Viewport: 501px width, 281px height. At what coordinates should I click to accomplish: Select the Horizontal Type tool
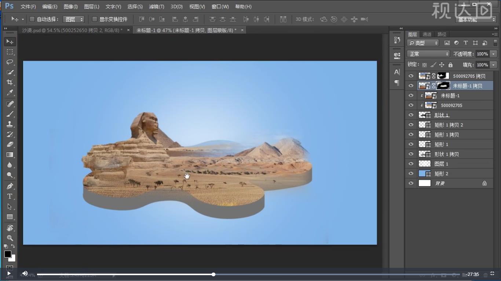(x=10, y=196)
